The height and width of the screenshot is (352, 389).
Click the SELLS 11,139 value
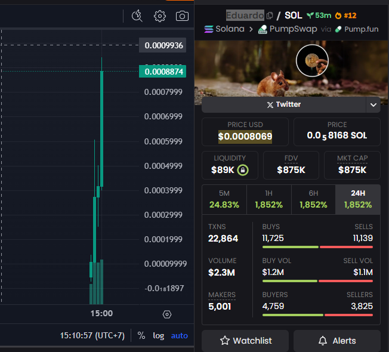(363, 238)
